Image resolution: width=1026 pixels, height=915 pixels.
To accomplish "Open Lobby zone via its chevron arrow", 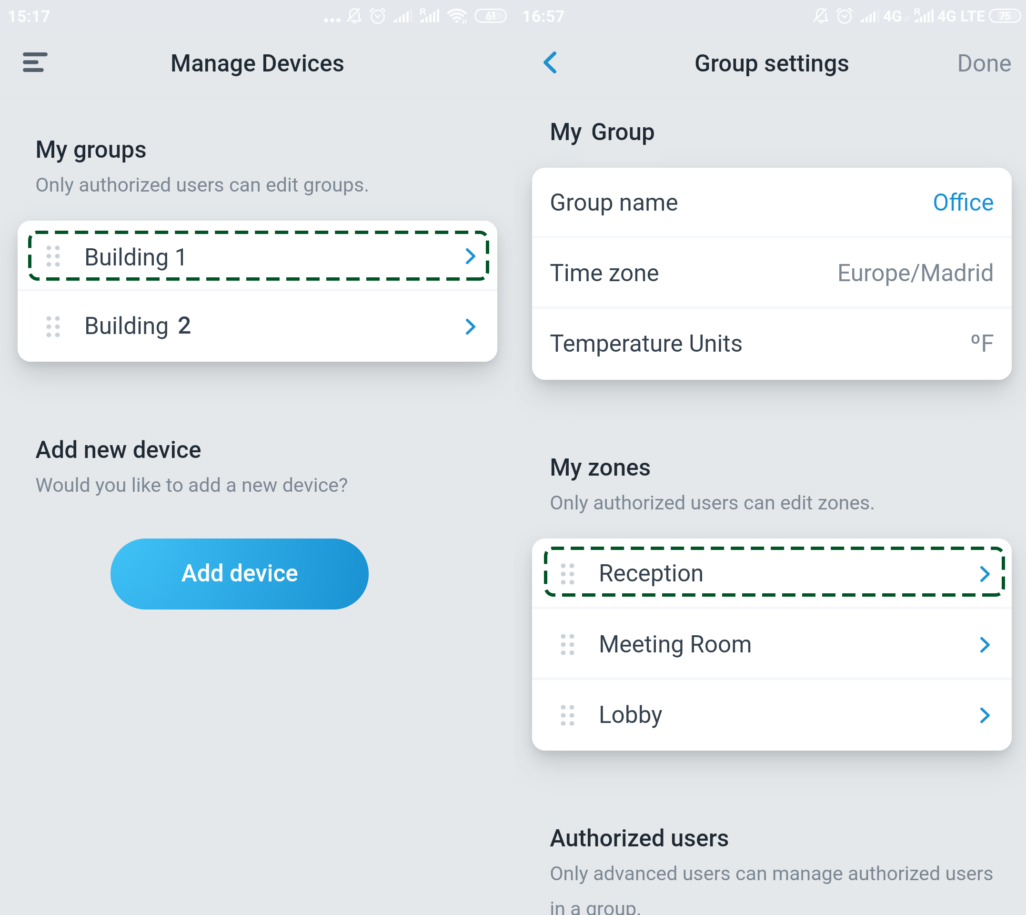I will pos(985,715).
